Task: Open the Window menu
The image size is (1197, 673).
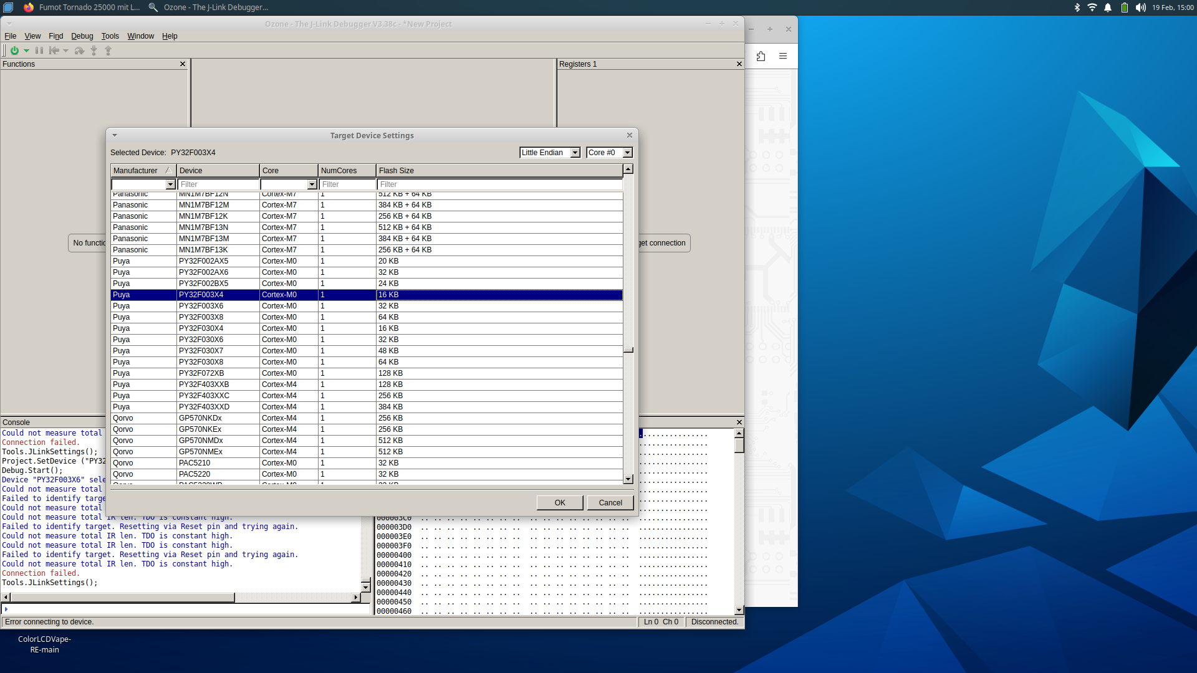Action: pos(140,36)
